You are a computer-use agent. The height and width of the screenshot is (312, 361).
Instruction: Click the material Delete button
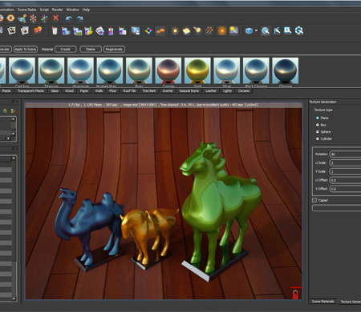[91, 50]
